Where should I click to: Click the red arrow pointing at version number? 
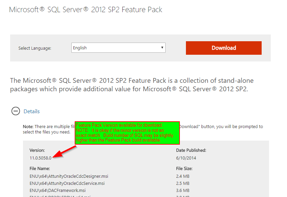(x=64, y=151)
